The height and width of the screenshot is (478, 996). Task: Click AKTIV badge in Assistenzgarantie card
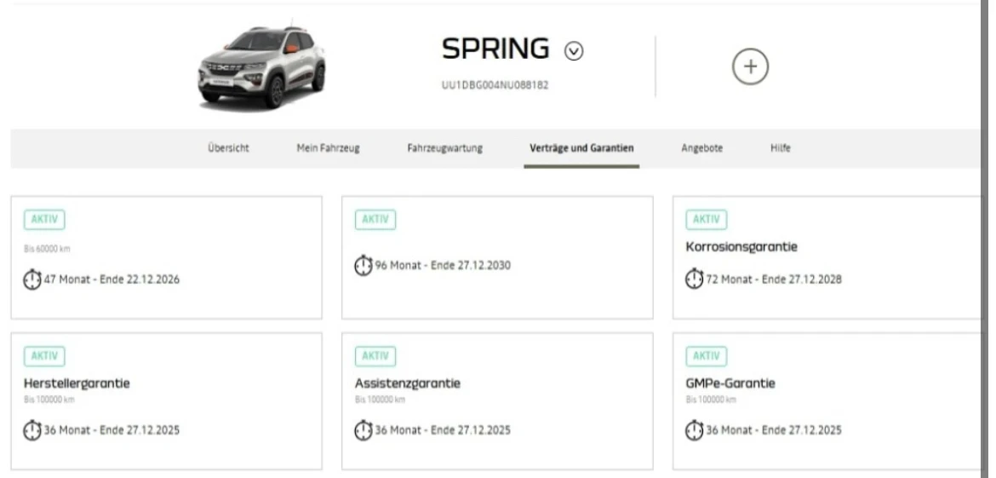(375, 356)
